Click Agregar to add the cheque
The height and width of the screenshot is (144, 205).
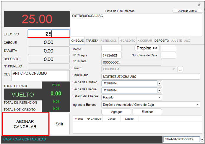point(116,112)
